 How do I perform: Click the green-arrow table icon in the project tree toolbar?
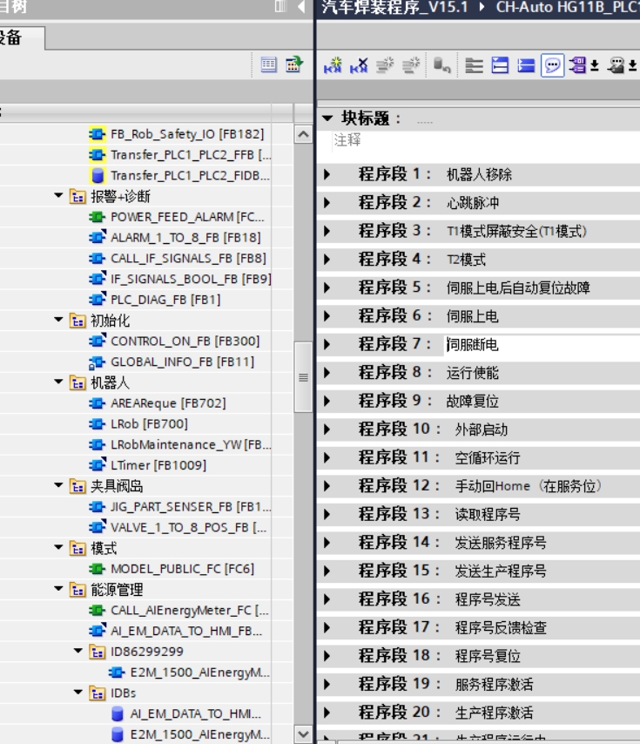[x=294, y=64]
